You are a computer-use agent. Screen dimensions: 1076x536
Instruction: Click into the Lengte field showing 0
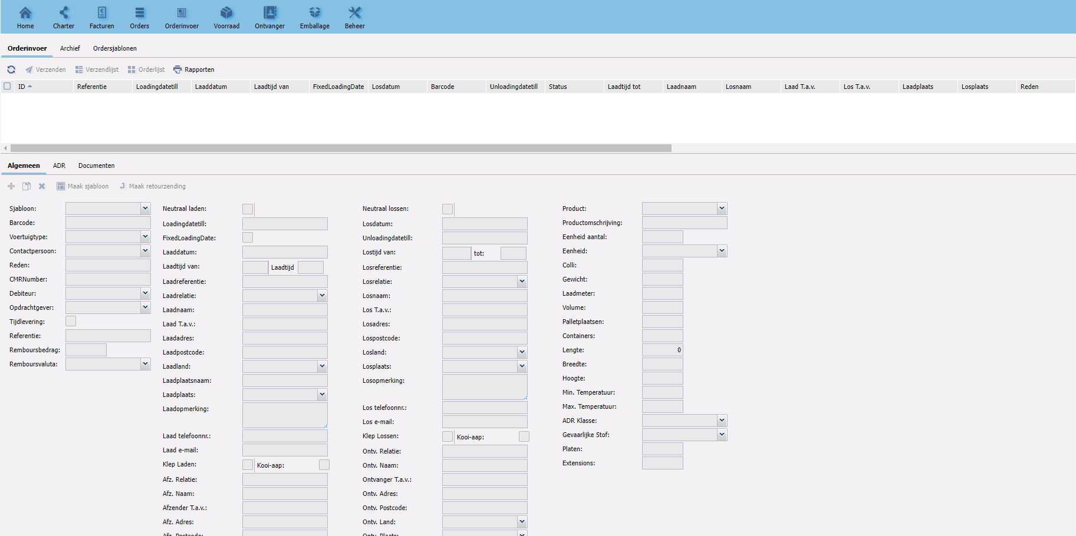tap(663, 349)
